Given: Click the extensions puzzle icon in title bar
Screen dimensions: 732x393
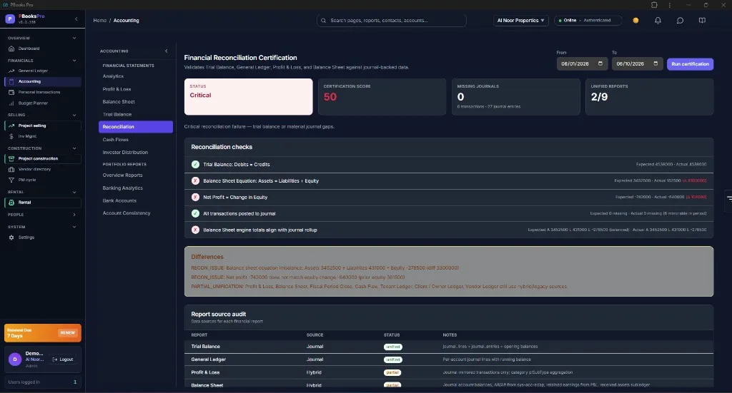Looking at the screenshot, I should pos(654,5).
